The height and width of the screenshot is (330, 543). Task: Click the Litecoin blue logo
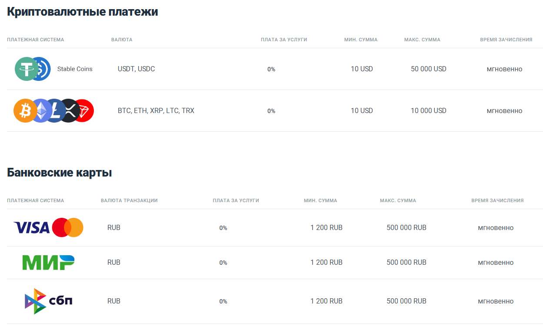(55, 110)
